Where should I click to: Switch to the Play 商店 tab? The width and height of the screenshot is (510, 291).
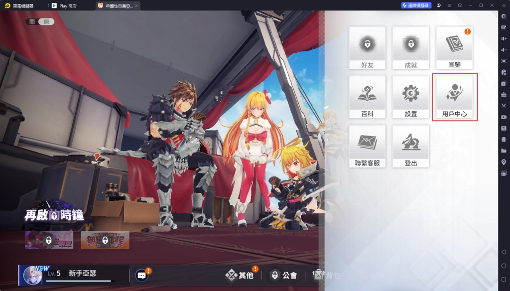[64, 5]
